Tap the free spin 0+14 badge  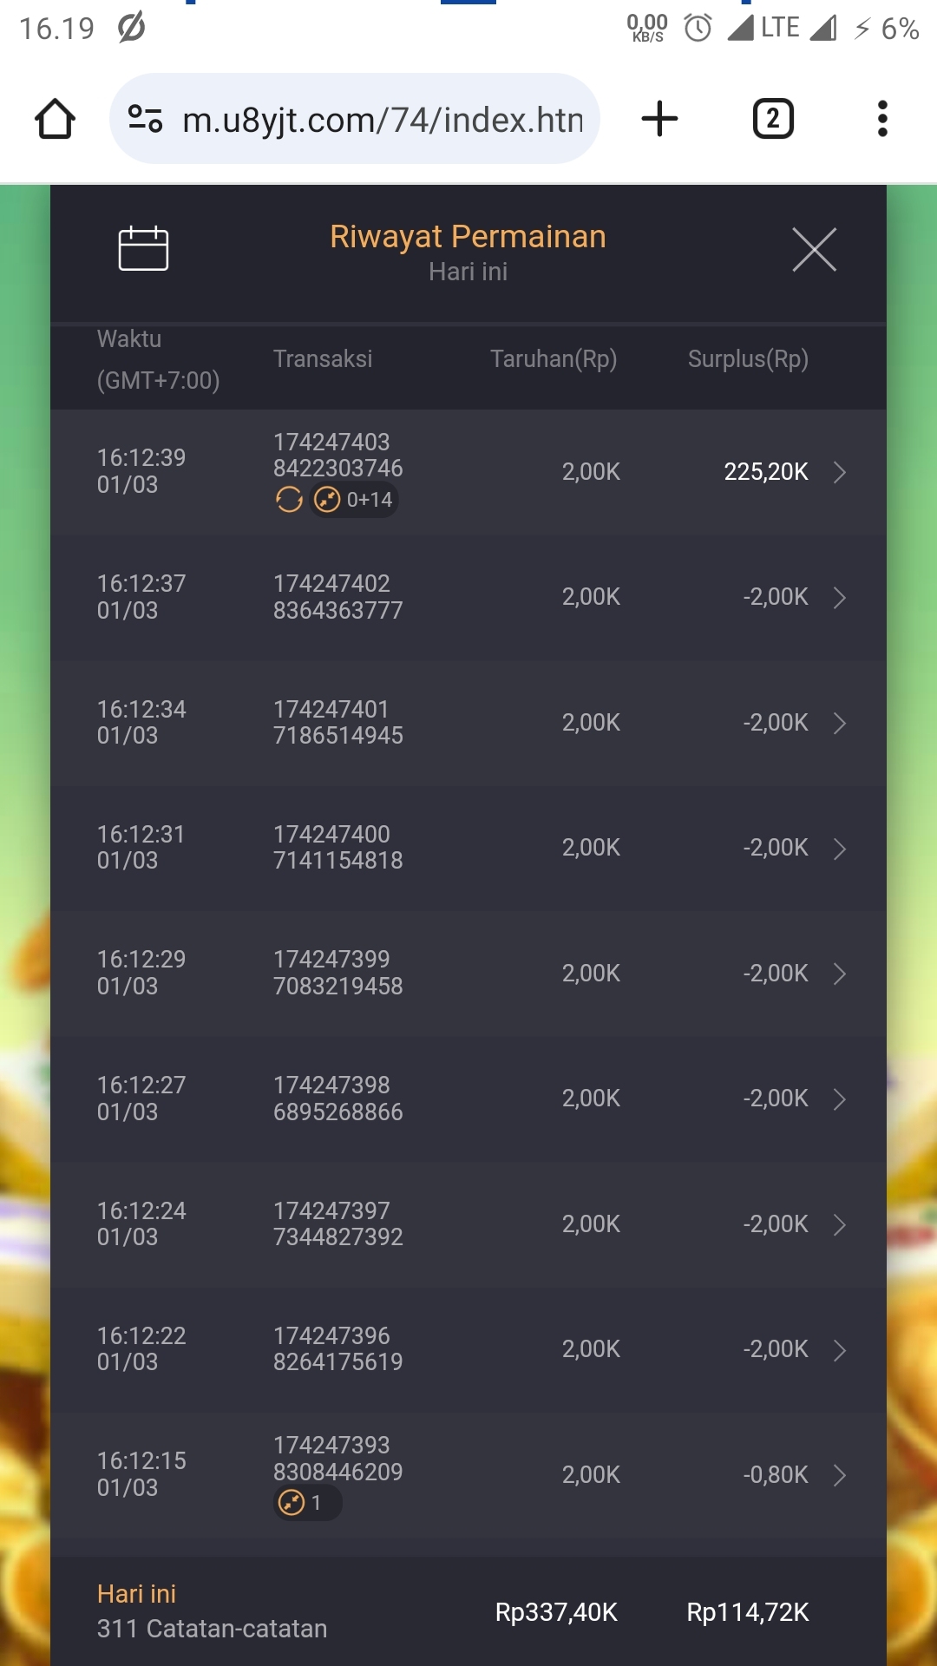click(354, 500)
